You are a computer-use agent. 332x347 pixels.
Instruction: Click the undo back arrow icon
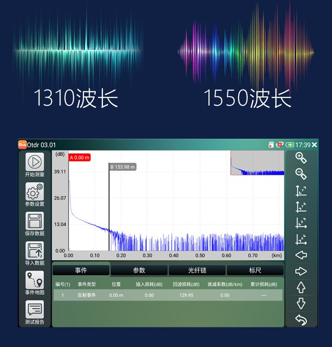click(x=301, y=320)
